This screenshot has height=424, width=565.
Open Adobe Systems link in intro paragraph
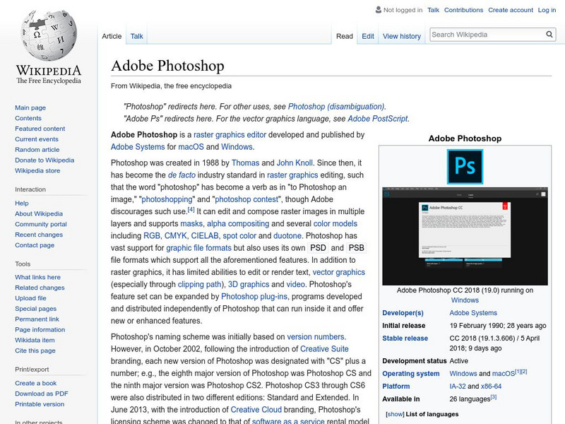pos(138,147)
